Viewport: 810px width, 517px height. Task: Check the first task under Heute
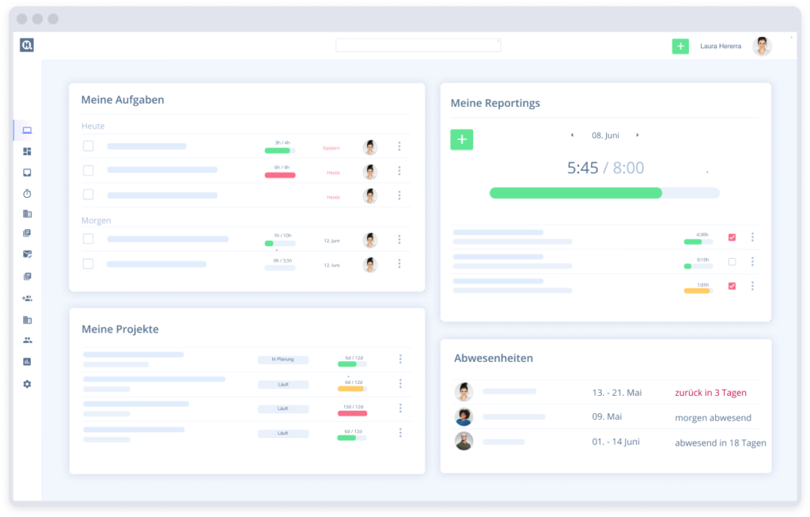tap(89, 146)
